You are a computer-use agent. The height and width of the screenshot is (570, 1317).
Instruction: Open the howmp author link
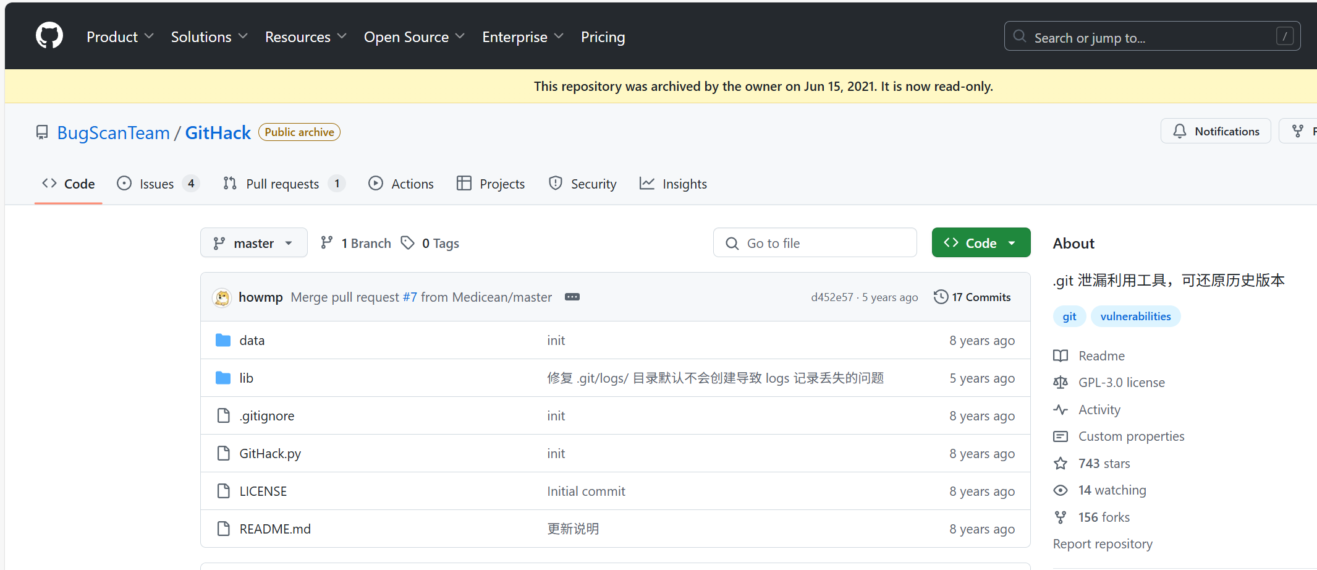(261, 297)
